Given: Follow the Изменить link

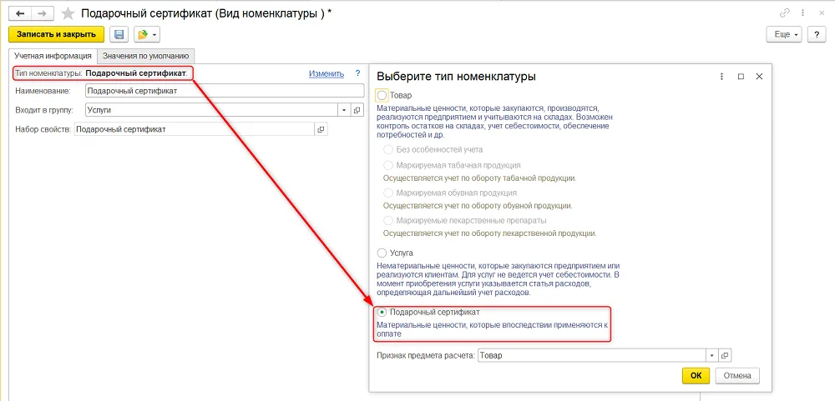Looking at the screenshot, I should 326,73.
